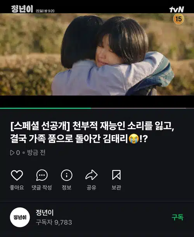This screenshot has width=194, height=237.
Task: Click the 좋아요 label
Action: [x=17, y=188]
